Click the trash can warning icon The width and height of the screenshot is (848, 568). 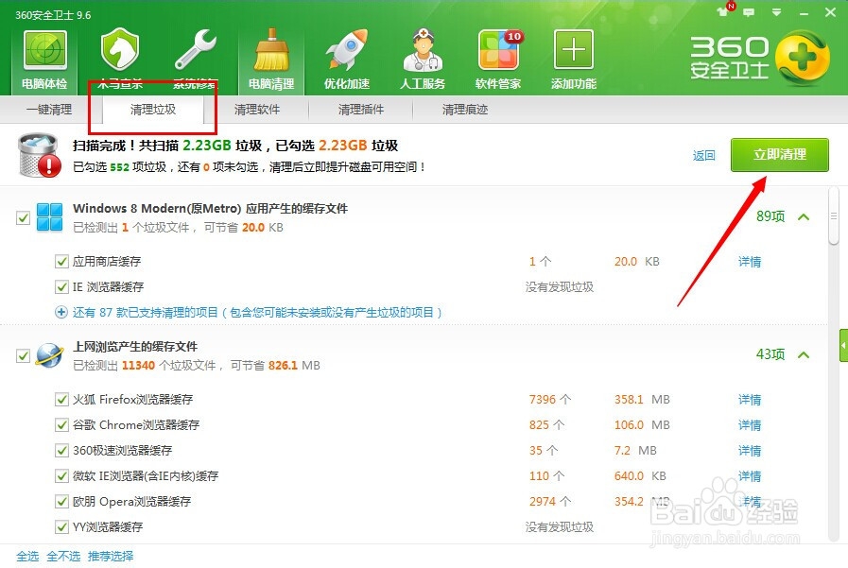40,156
